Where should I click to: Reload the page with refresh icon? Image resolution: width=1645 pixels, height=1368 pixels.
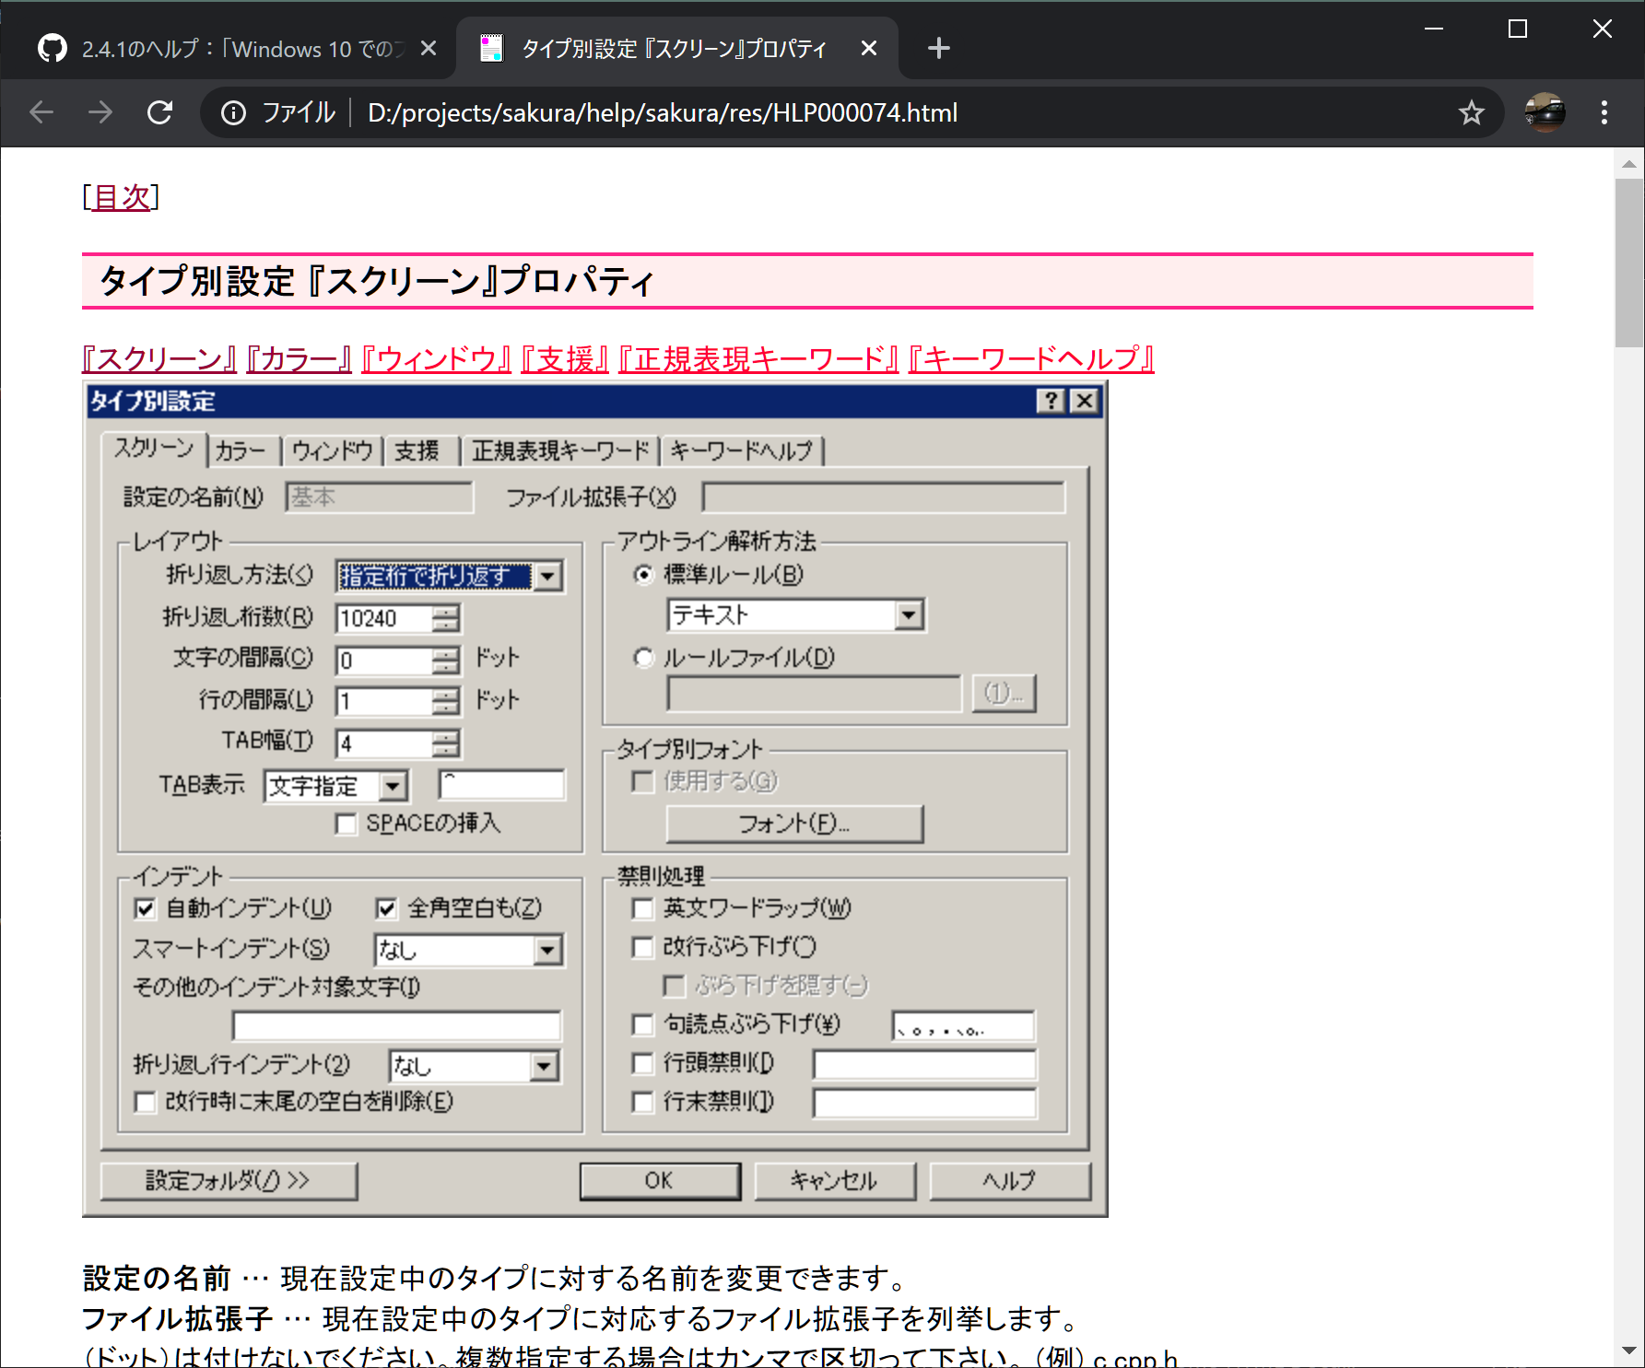coord(160,112)
